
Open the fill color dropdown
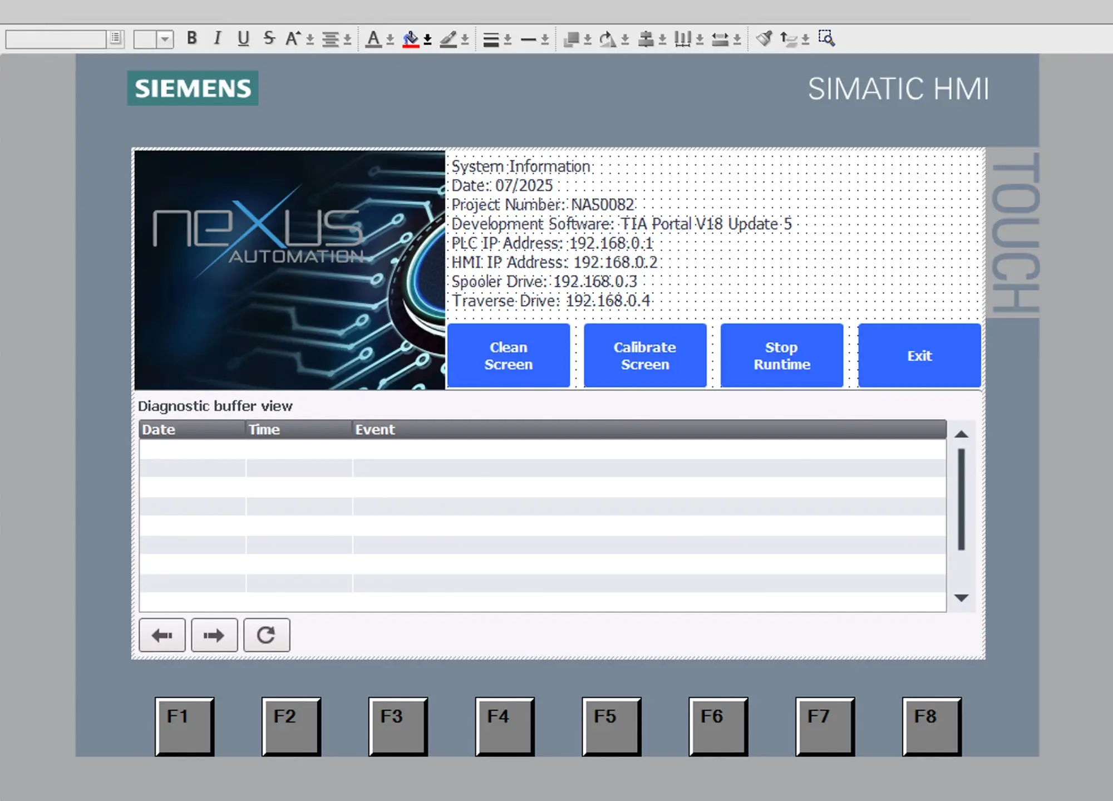[x=427, y=38]
